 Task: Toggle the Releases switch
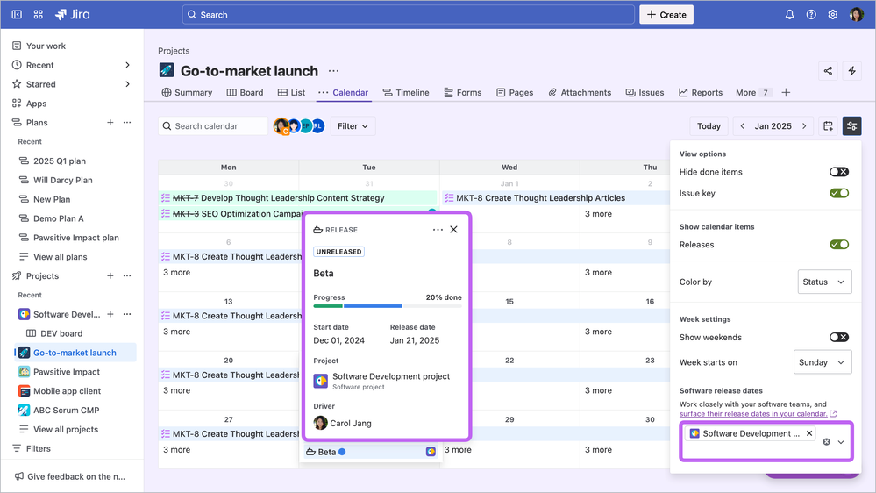click(838, 244)
